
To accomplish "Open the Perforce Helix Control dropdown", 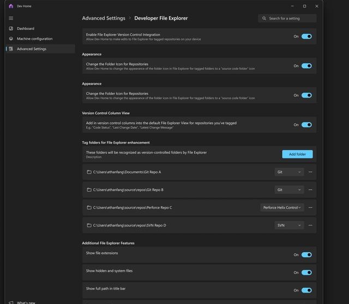I will coord(282,208).
